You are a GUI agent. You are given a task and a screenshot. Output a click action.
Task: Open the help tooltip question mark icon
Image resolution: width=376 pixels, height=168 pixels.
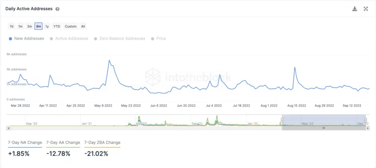click(x=58, y=9)
